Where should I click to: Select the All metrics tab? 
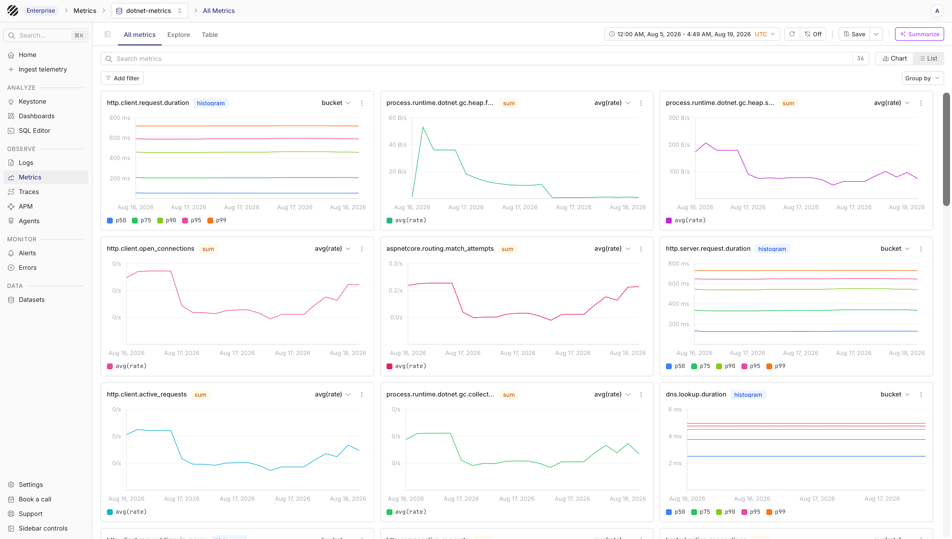pyautogui.click(x=140, y=35)
